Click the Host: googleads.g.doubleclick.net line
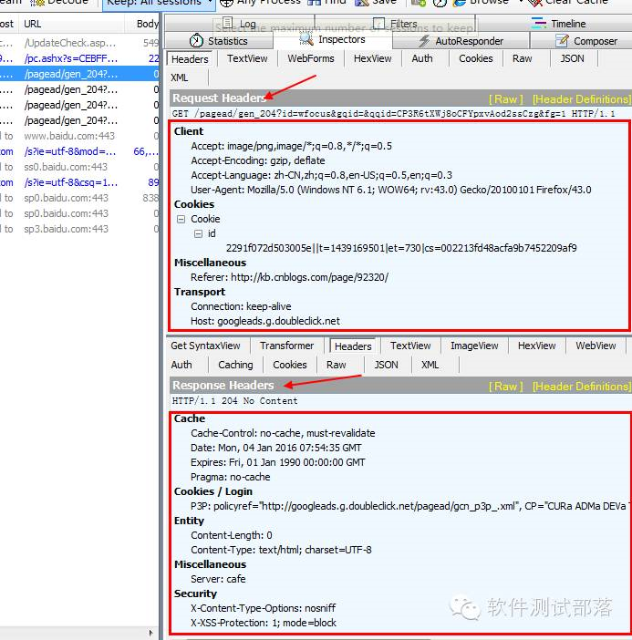This screenshot has width=632, height=640. coord(265,321)
